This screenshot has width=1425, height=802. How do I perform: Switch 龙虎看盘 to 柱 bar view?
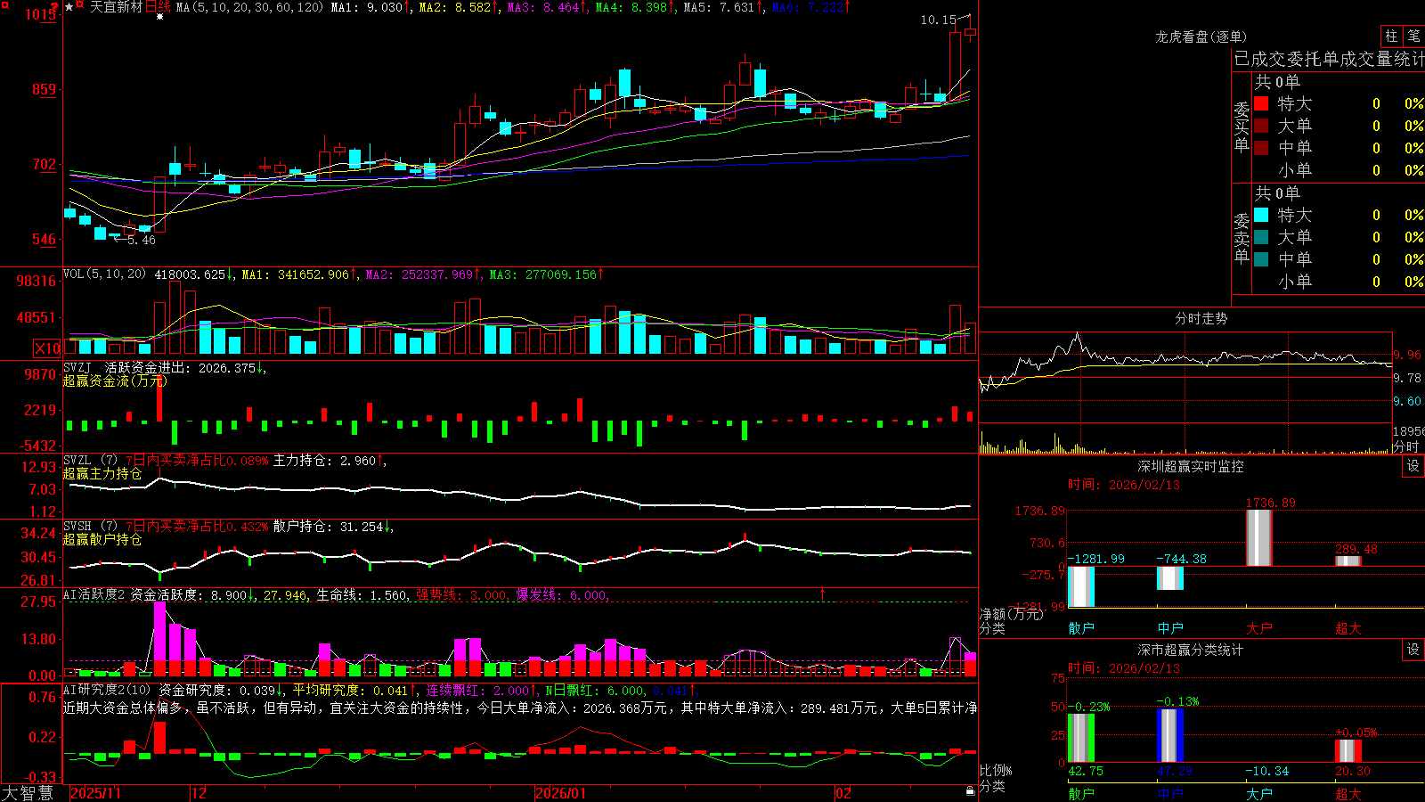pyautogui.click(x=1391, y=36)
